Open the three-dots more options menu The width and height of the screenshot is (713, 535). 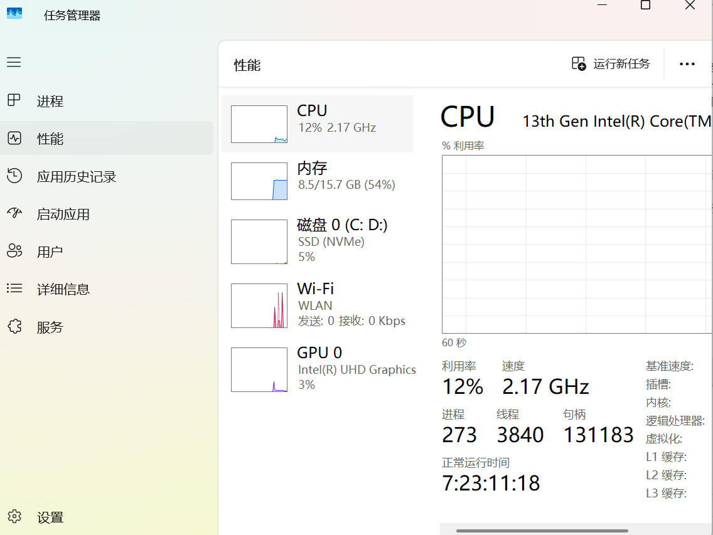click(x=687, y=64)
